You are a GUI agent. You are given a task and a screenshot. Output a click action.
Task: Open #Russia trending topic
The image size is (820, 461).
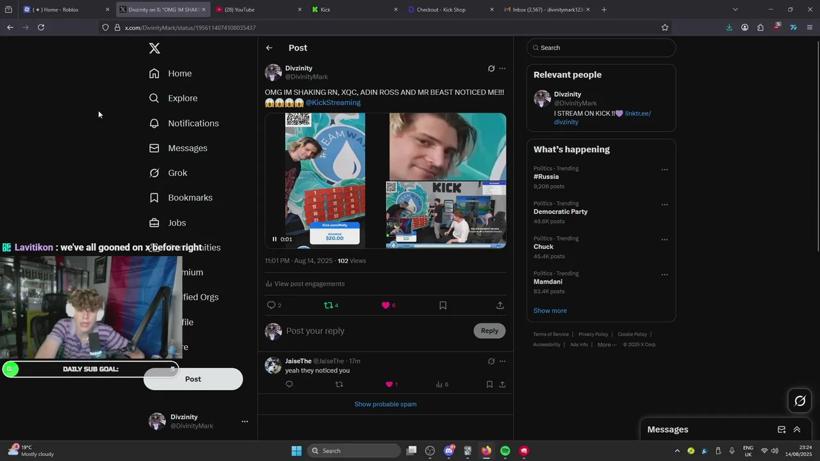(x=546, y=177)
